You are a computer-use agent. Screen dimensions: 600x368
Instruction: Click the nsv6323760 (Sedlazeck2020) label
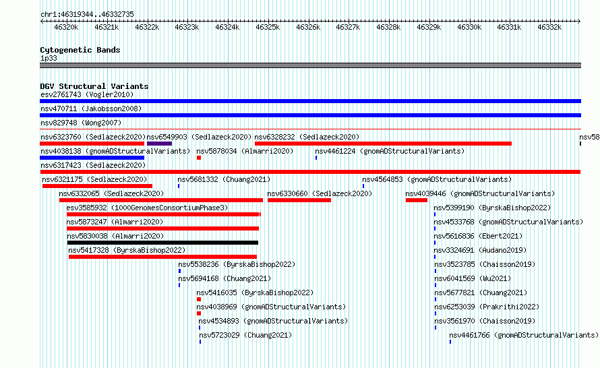pyautogui.click(x=93, y=137)
